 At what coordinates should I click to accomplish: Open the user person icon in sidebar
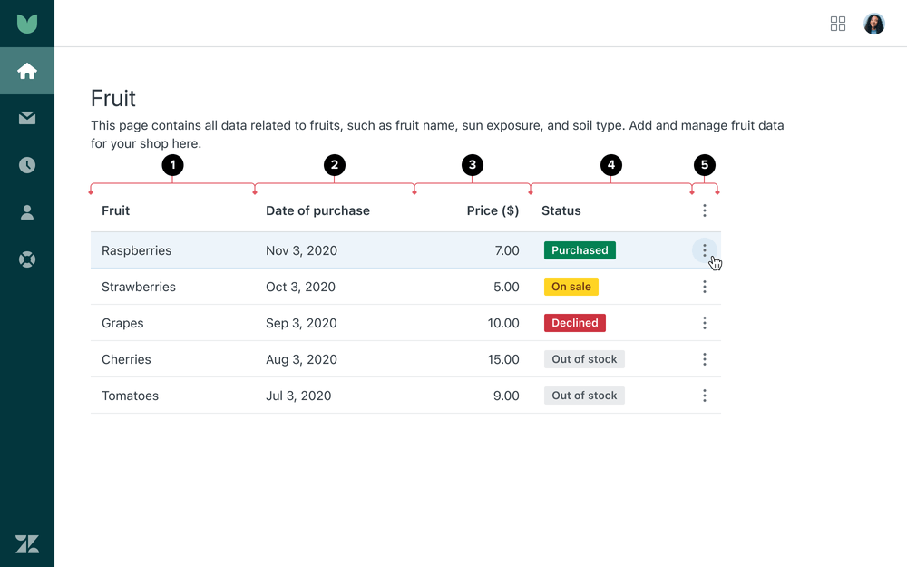pyautogui.click(x=27, y=212)
